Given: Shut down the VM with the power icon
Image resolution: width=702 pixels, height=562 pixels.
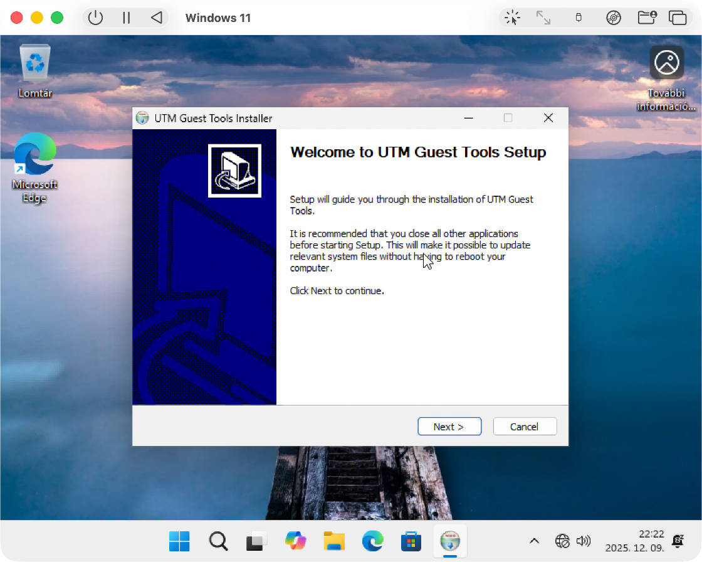Looking at the screenshot, I should (95, 18).
